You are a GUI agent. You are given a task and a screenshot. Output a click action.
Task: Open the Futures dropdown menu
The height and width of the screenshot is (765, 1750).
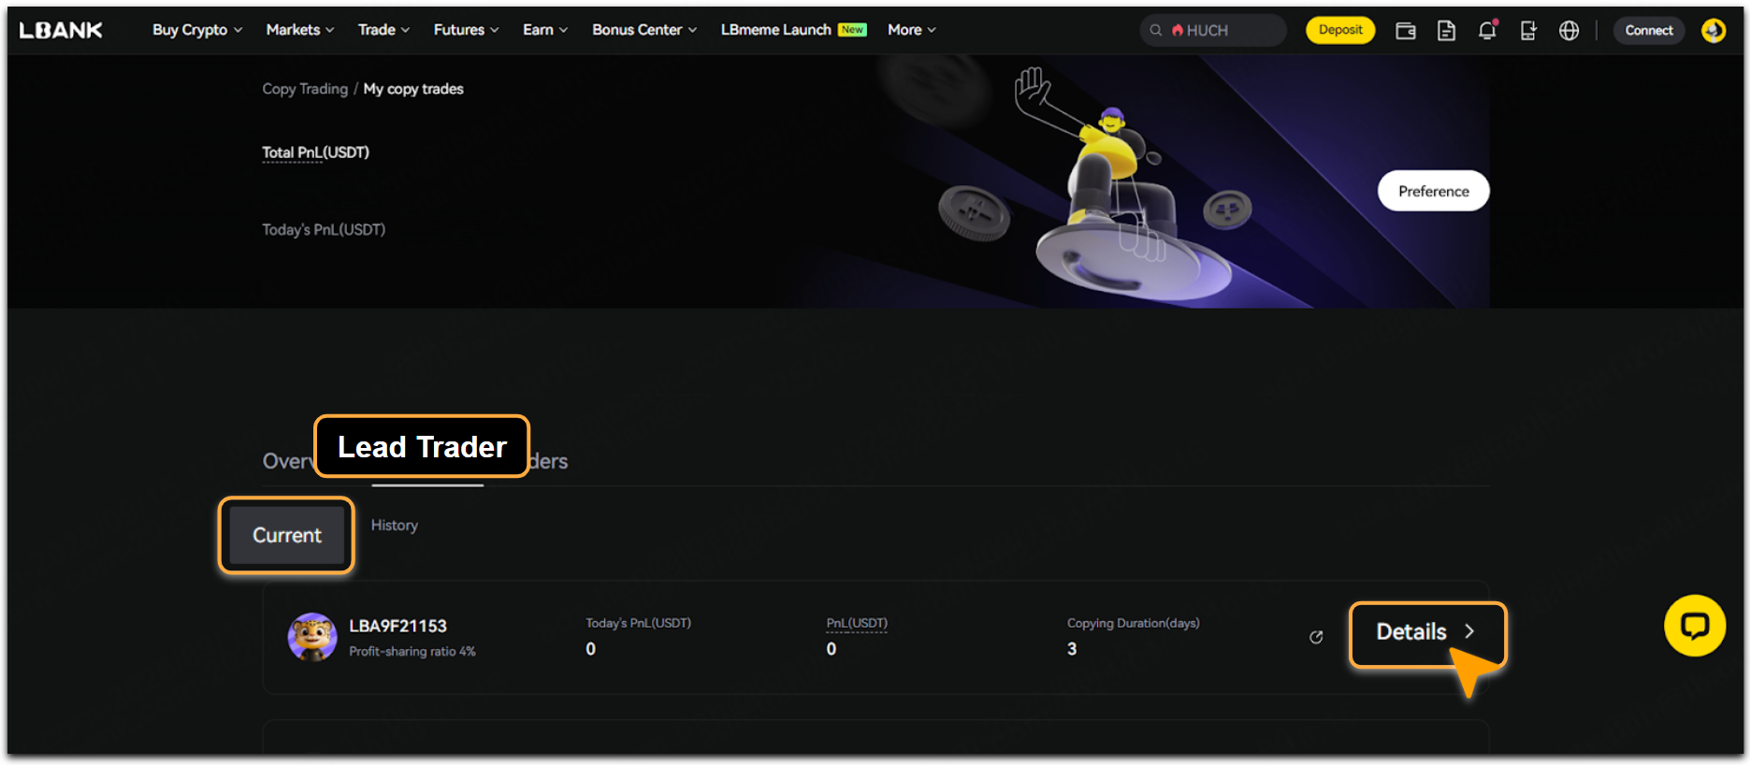pyautogui.click(x=465, y=30)
